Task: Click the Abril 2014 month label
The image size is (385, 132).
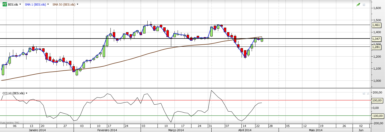Action: pos(245,130)
